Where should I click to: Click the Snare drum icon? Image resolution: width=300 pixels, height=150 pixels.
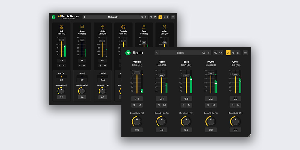(x=82, y=27)
